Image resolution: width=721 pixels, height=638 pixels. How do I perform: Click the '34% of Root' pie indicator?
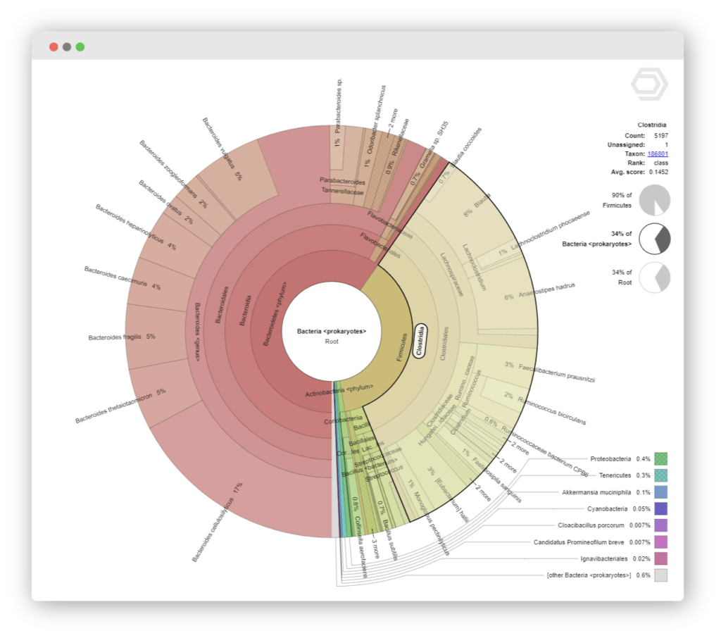pyautogui.click(x=656, y=277)
